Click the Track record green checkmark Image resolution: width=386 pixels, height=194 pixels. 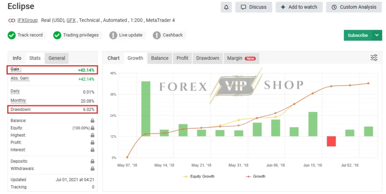12,35
